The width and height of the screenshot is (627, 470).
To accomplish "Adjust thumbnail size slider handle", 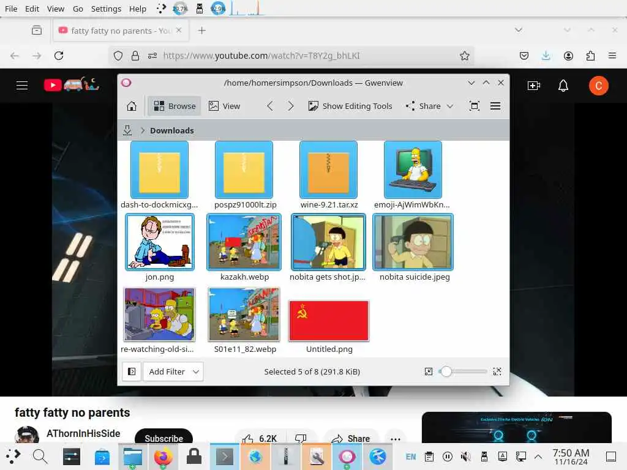I will (x=446, y=371).
